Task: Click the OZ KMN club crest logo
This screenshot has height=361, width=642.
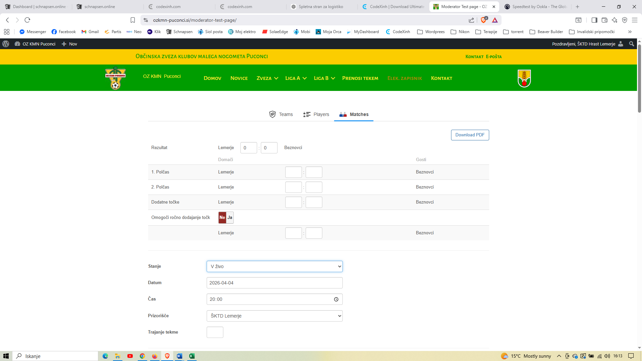Action: tap(115, 78)
